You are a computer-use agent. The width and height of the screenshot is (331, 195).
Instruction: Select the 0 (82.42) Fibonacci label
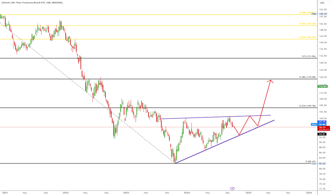(x=310, y=161)
